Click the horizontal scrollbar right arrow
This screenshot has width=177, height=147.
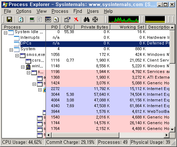click(x=167, y=135)
